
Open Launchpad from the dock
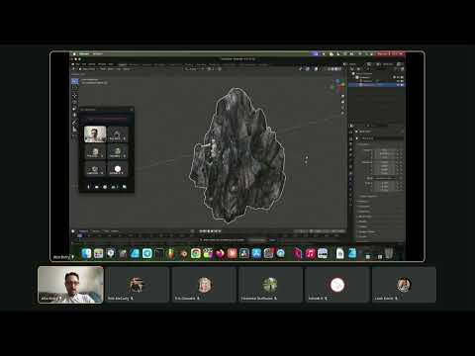(98, 253)
